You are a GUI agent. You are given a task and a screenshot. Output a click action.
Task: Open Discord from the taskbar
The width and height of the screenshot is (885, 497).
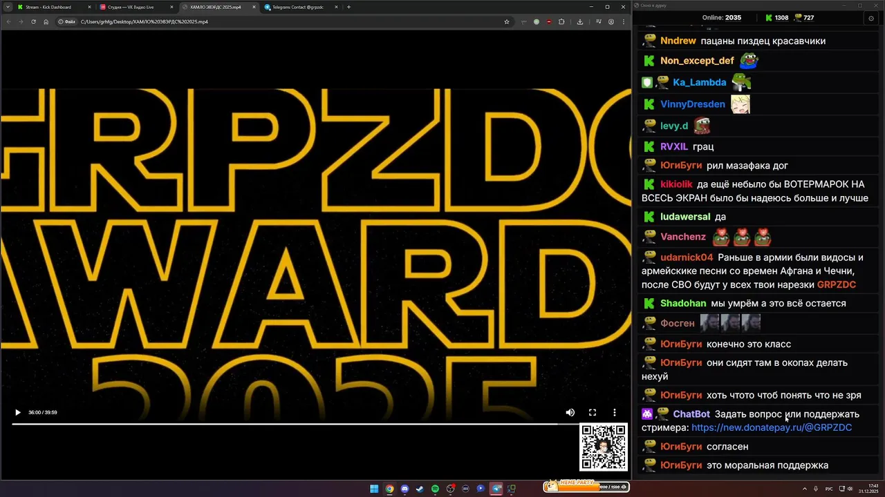tap(404, 489)
